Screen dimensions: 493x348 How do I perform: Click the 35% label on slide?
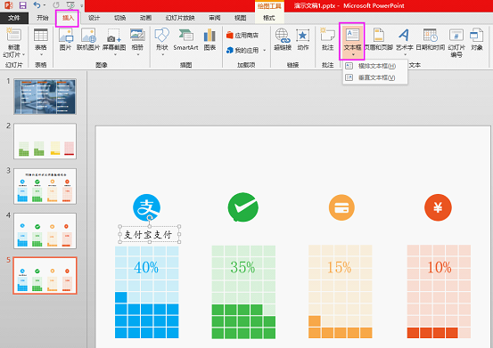(242, 268)
